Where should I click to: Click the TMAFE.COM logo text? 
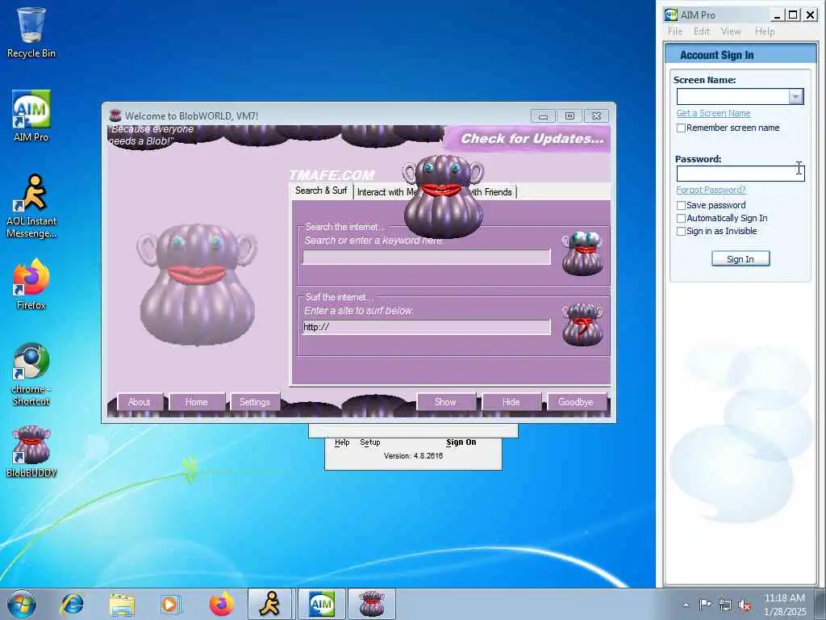point(332,175)
